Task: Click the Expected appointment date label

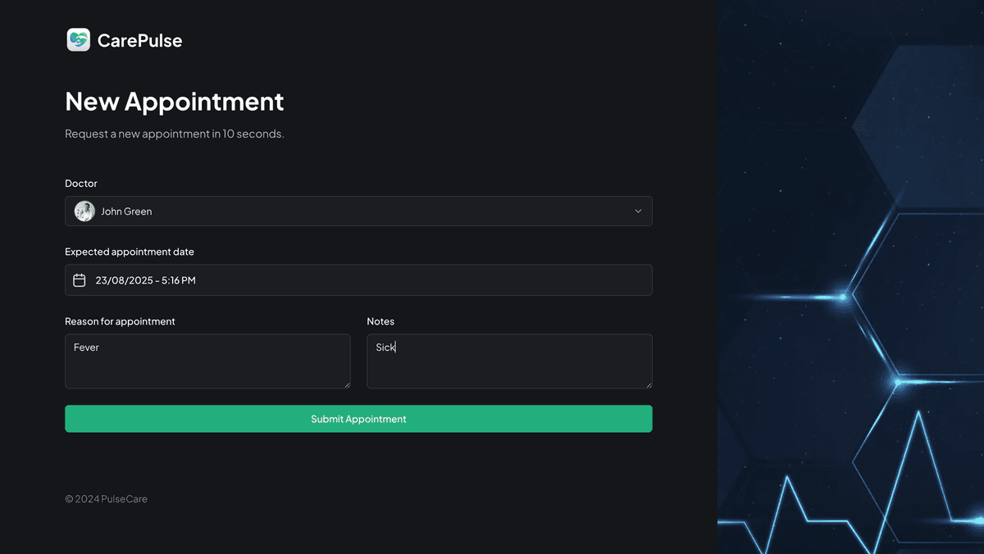Action: pos(130,252)
